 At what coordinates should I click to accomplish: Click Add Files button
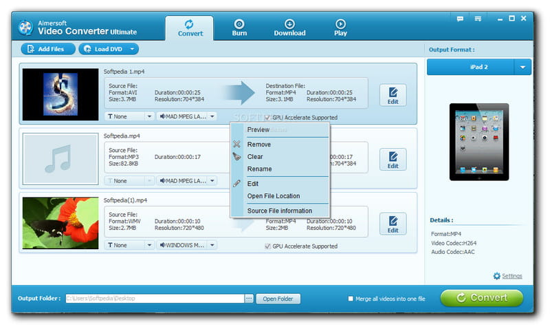(x=48, y=49)
